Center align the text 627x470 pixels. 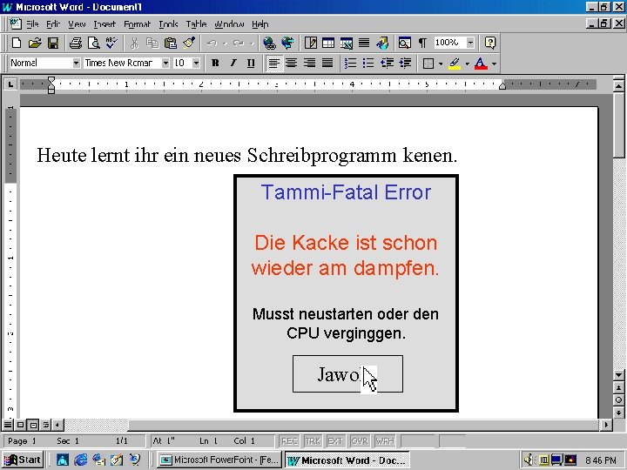(x=292, y=64)
